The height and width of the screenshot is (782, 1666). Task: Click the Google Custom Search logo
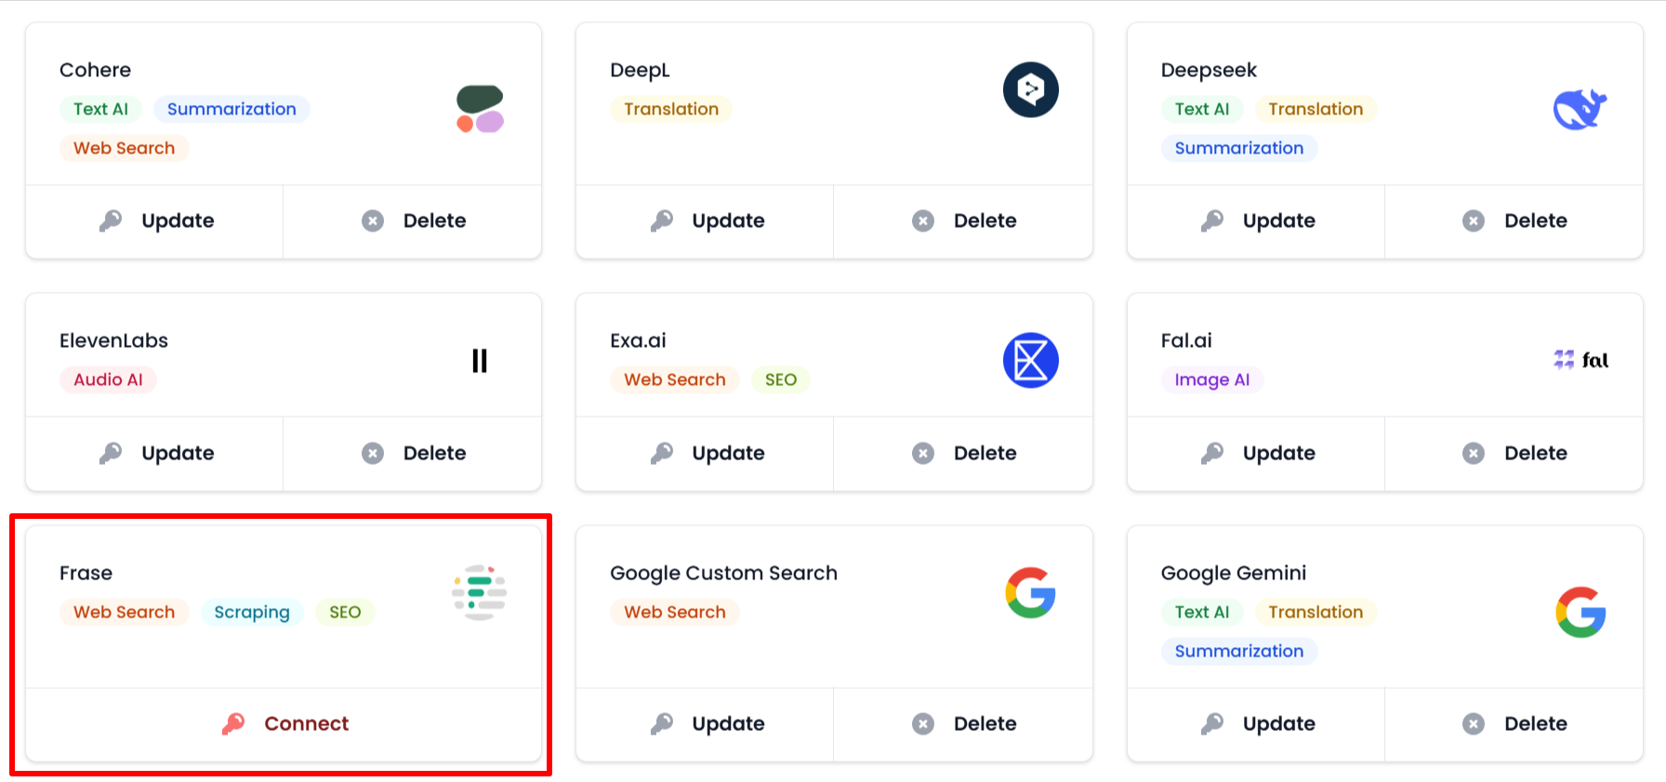[1030, 592]
